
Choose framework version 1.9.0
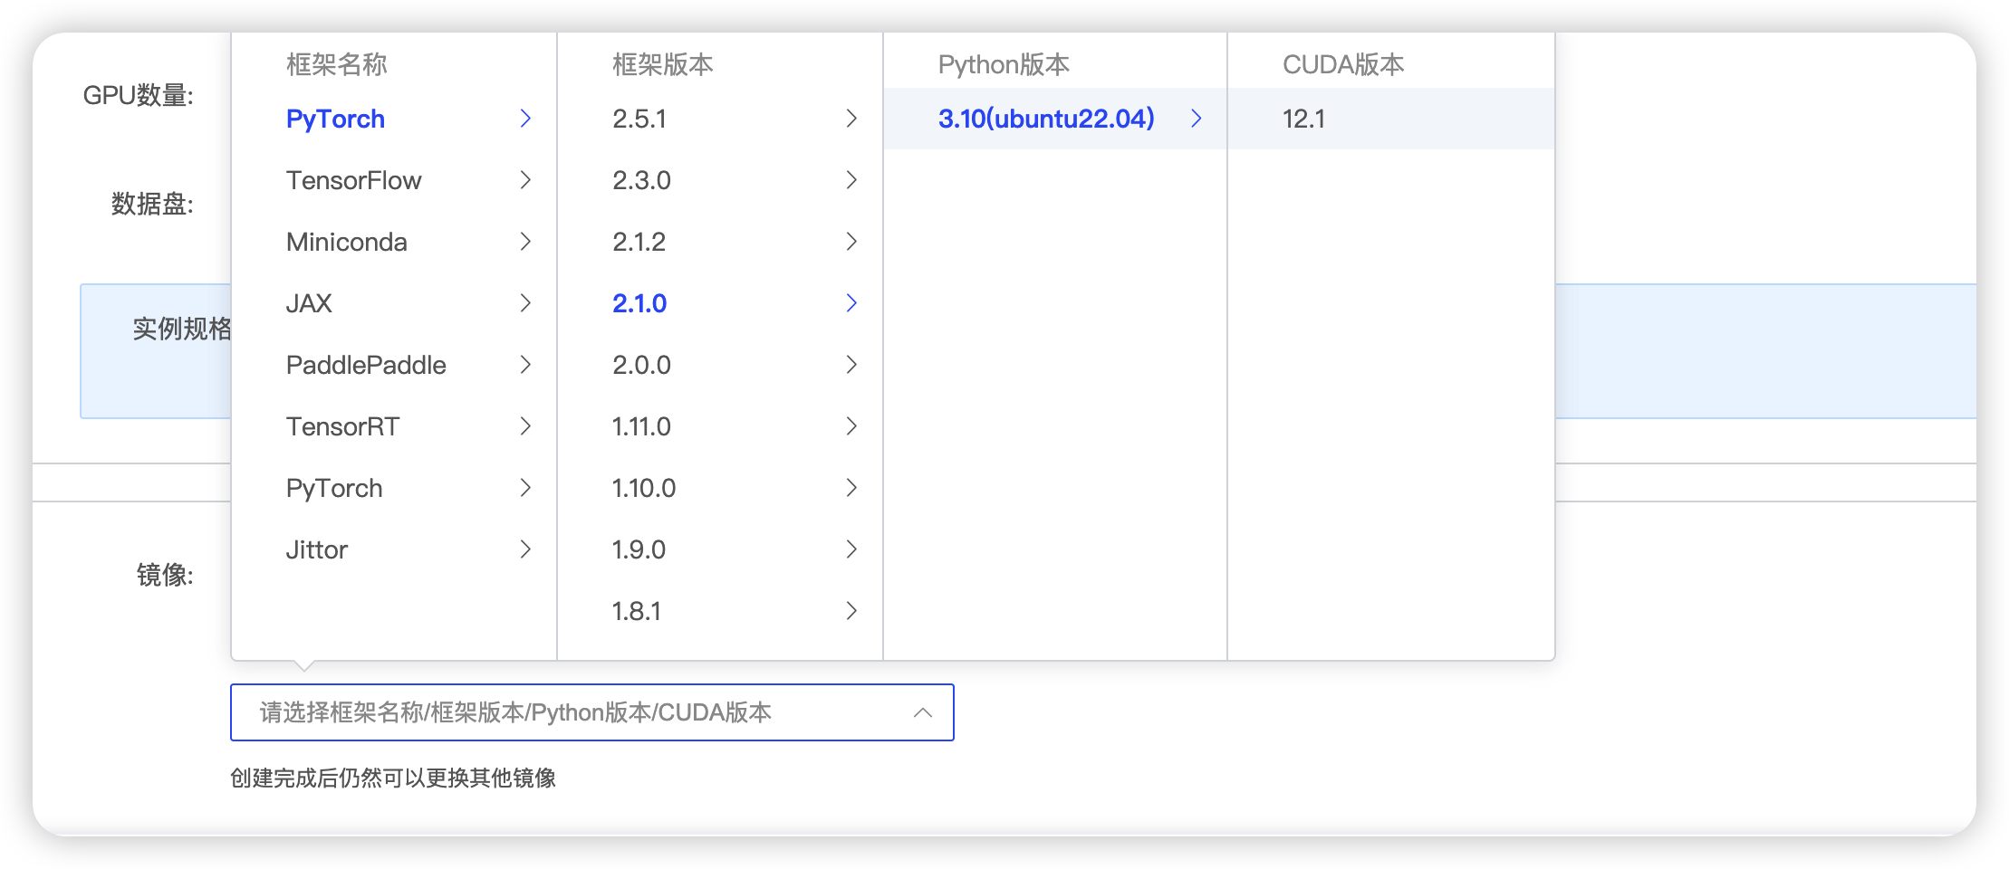coord(639,549)
